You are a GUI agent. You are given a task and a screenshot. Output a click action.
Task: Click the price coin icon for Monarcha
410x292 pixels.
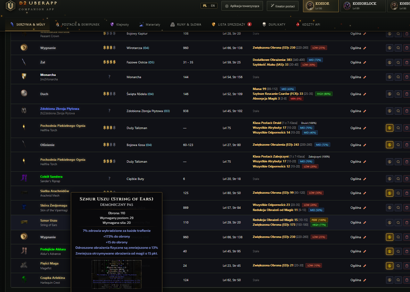click(389, 77)
